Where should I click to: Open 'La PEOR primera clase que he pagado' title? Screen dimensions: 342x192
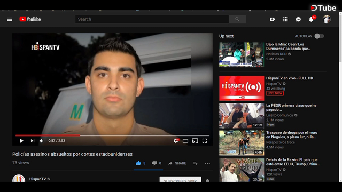pos(291,108)
